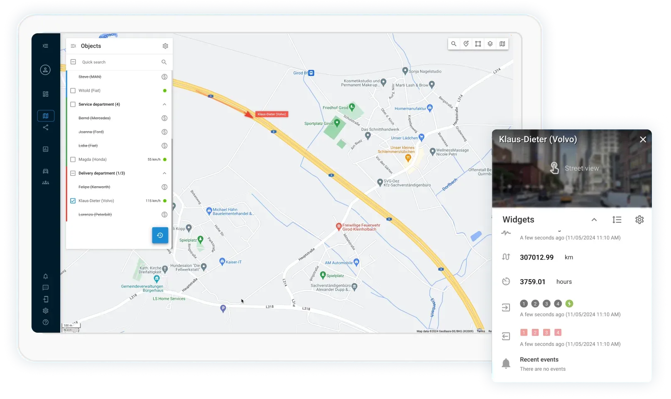Viewport: 671px width, 399px height.
Task: Click the Quick search input field
Action: 119,62
